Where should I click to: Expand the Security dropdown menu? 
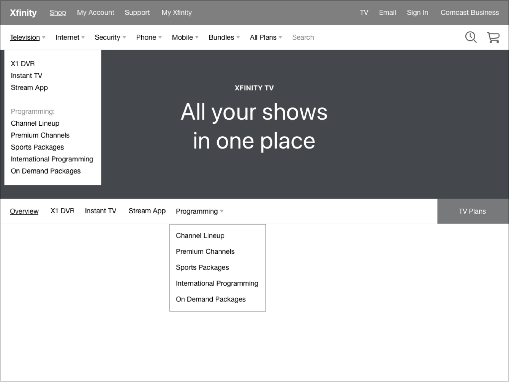(x=110, y=37)
